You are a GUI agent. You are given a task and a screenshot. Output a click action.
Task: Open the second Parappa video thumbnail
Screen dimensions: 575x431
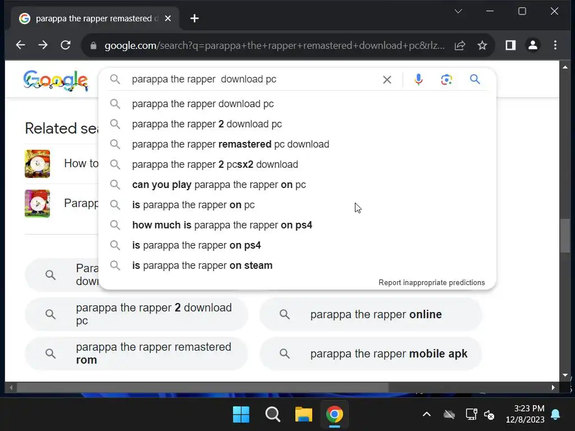(x=38, y=203)
